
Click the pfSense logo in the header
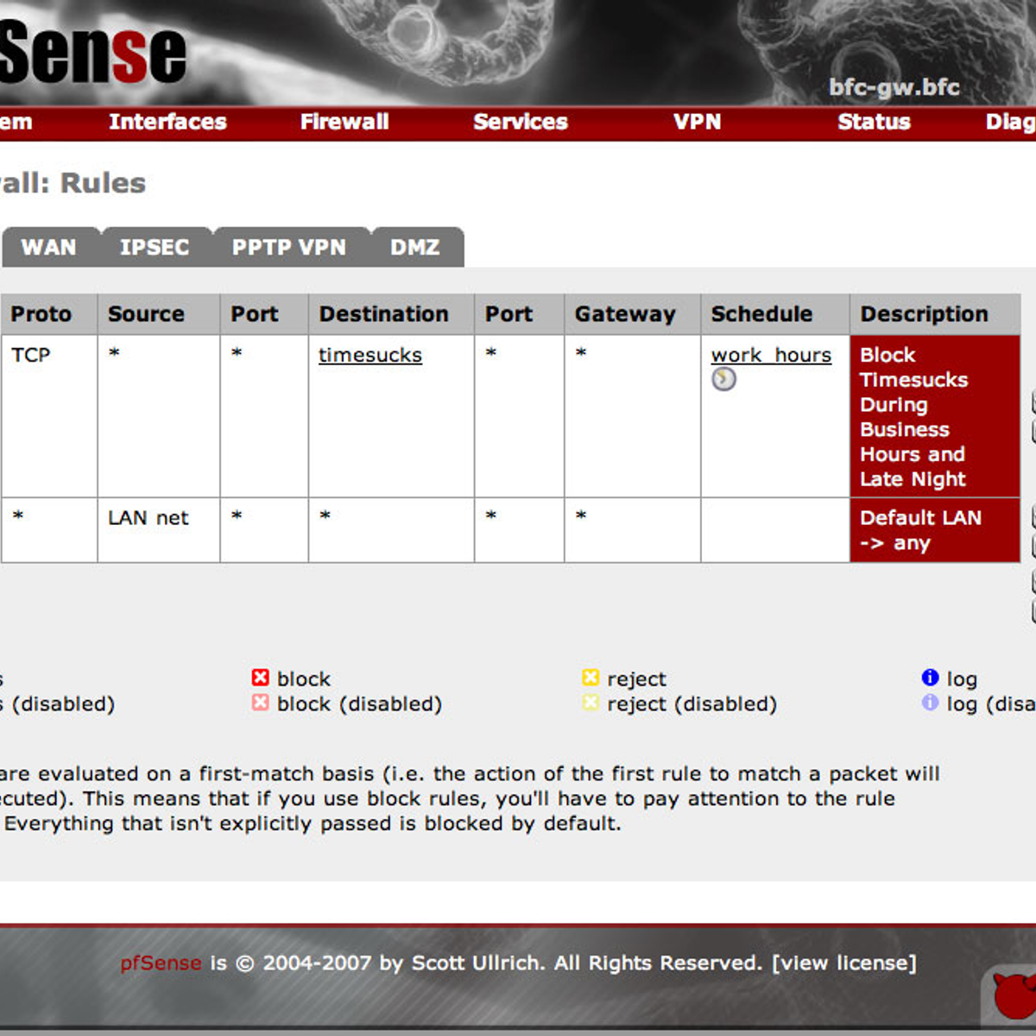(92, 52)
